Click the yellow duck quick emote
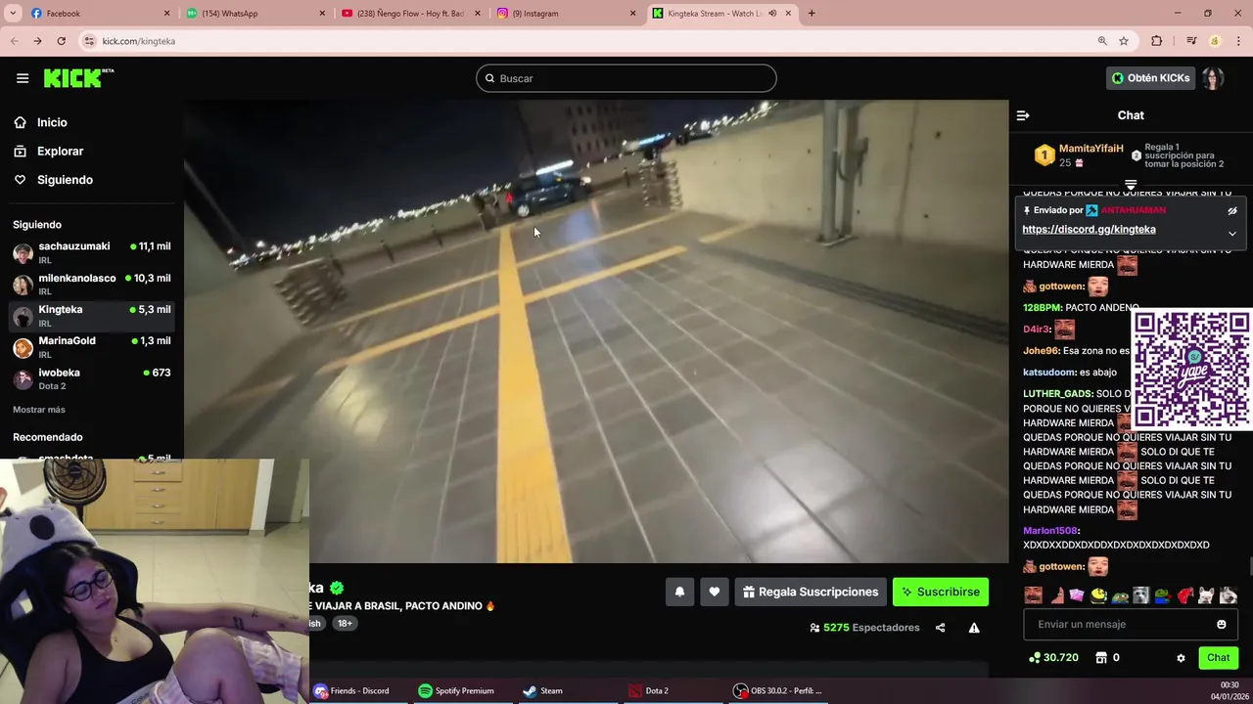 coord(1099,594)
